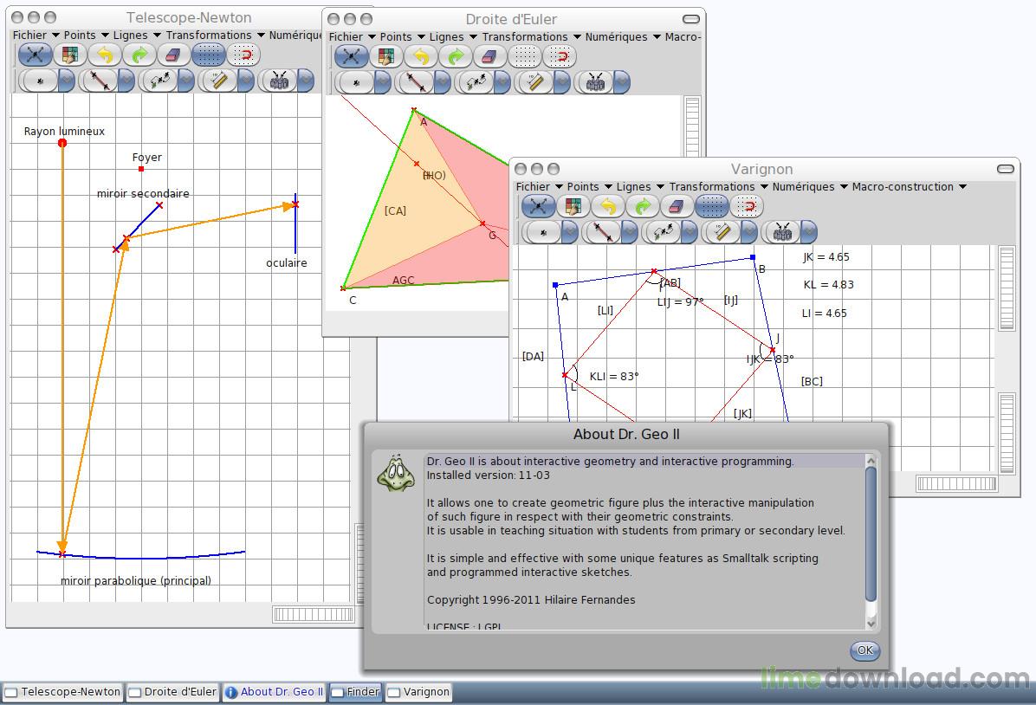Select the ruler measure tool in Telescope-Newton
1036x705 pixels.
tap(219, 81)
